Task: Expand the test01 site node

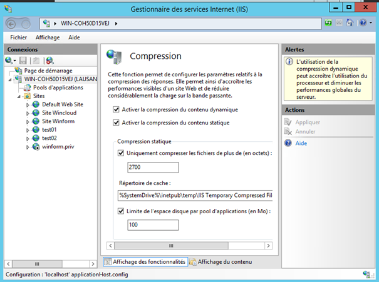Action: click(x=28, y=129)
